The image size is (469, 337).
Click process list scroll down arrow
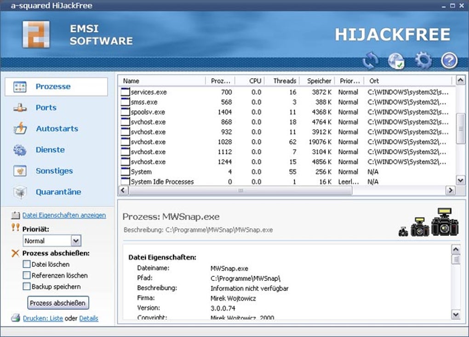pyautogui.click(x=461, y=180)
